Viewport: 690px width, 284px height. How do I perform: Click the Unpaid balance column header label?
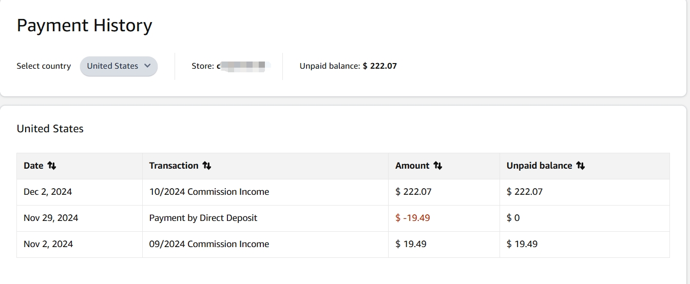(x=539, y=166)
